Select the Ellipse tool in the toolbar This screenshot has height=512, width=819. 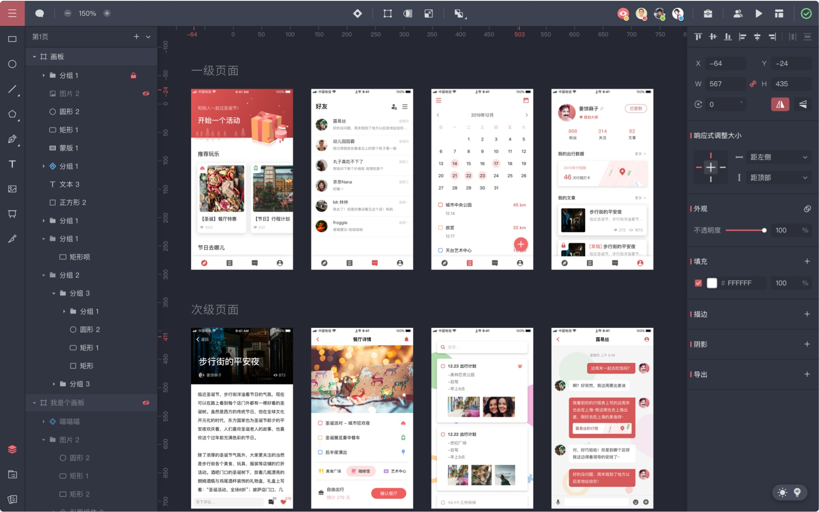12,63
